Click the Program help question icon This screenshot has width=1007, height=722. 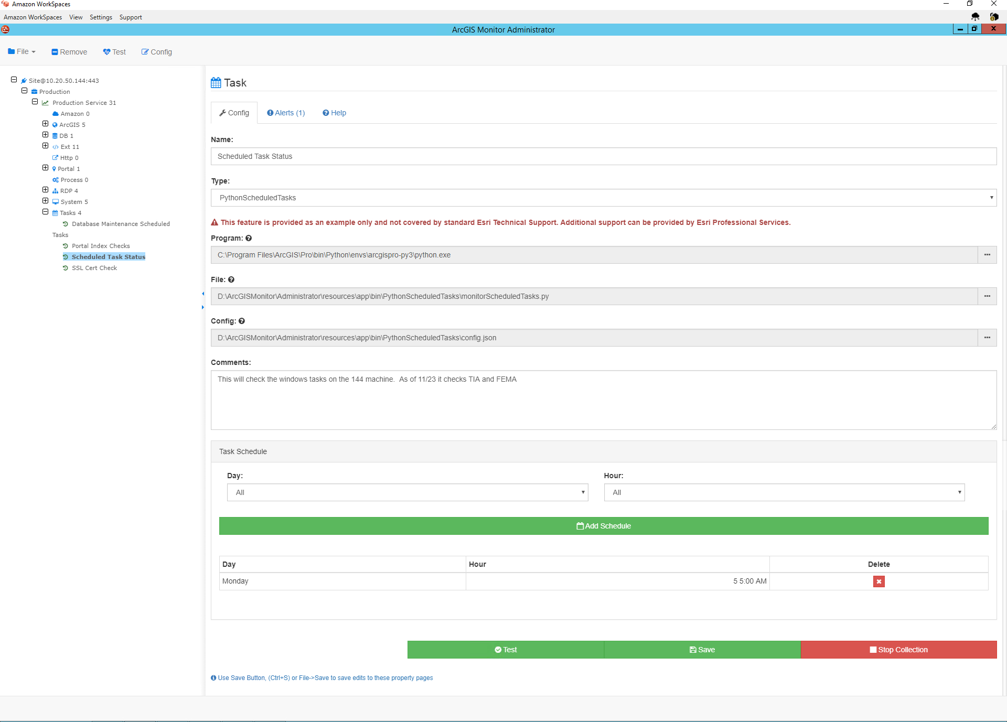click(x=249, y=238)
